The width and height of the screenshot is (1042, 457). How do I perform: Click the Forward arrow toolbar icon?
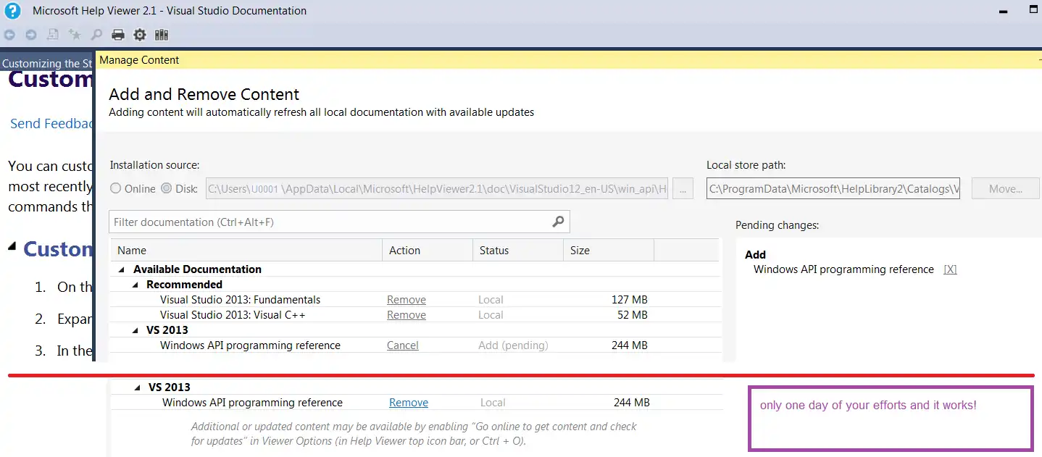tap(31, 34)
